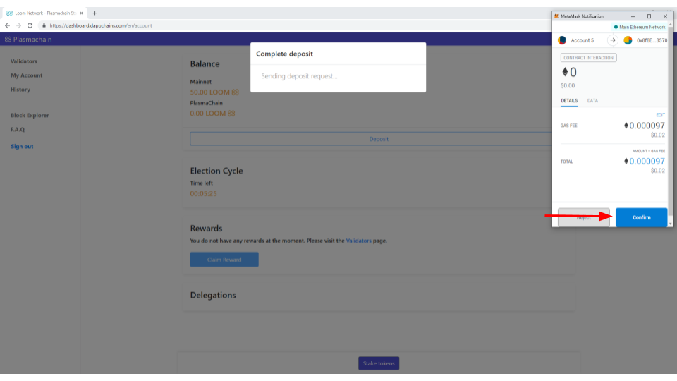Close the MetaMask Notification window

(665, 16)
